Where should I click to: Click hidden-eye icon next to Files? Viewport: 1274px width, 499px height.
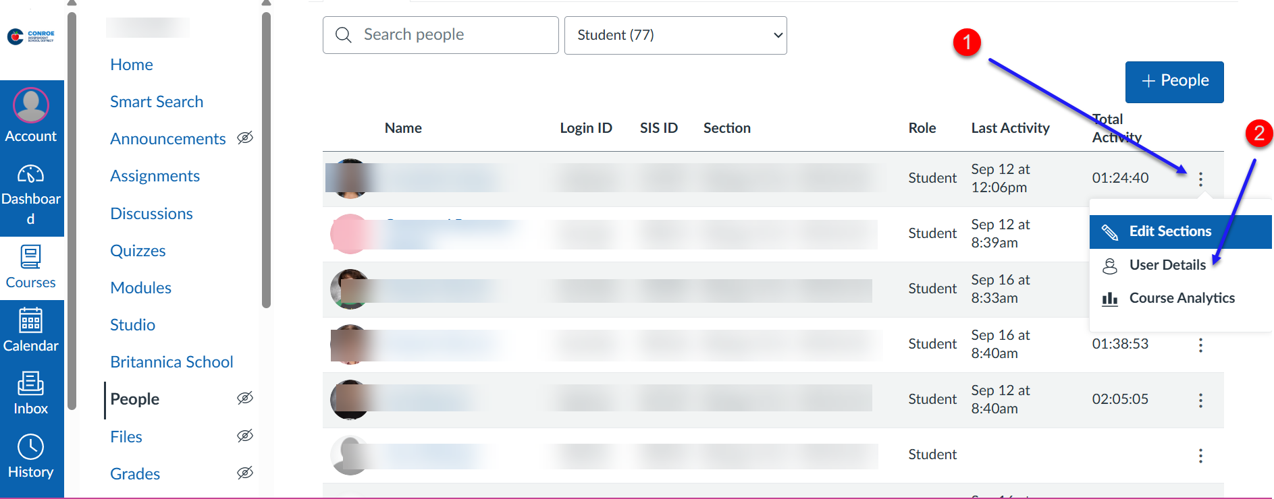coord(245,436)
